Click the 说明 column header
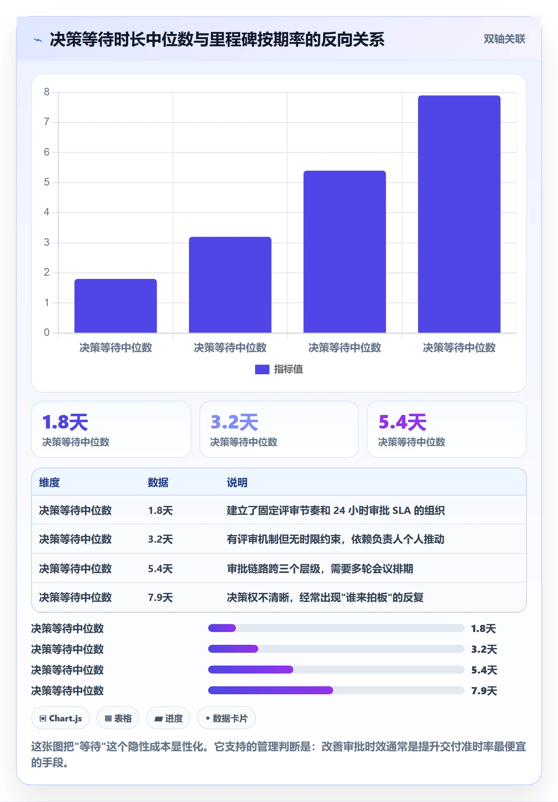 click(237, 482)
